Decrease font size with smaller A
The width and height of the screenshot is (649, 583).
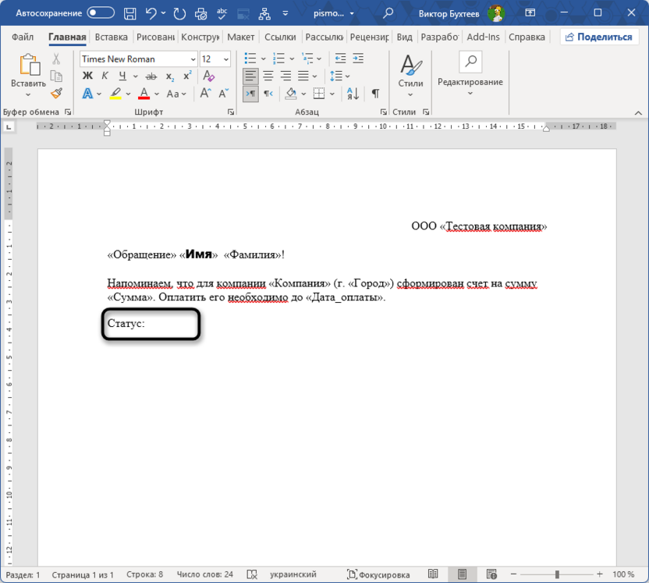click(224, 93)
